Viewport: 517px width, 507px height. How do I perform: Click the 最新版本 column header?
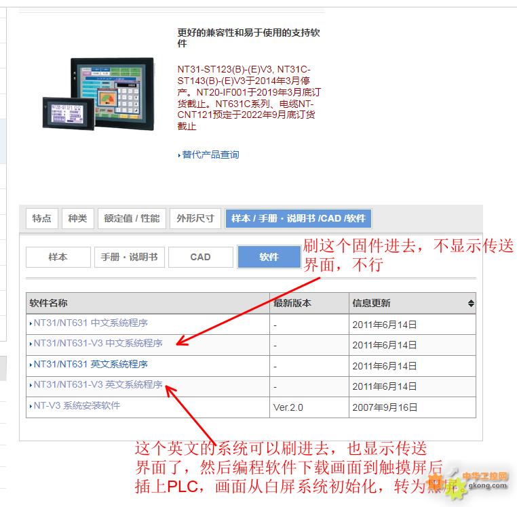[x=292, y=304]
